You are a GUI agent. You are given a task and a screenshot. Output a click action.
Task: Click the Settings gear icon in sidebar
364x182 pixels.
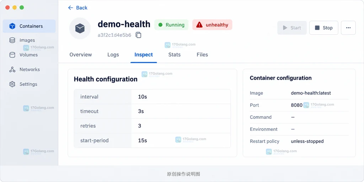click(12, 84)
